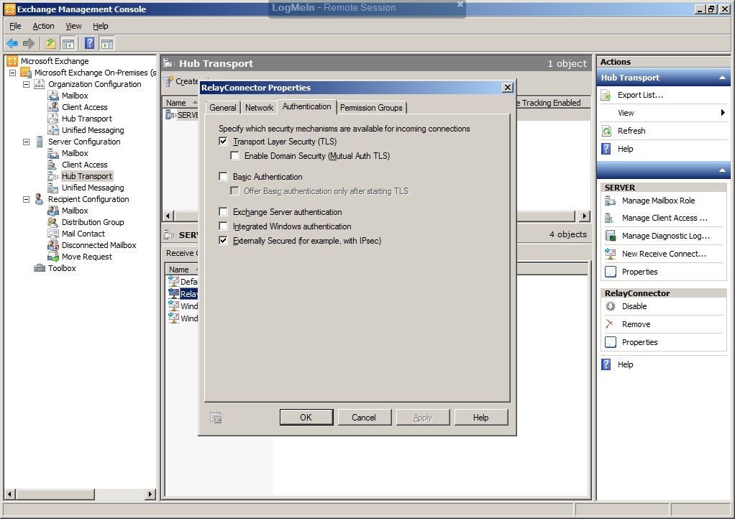The width and height of the screenshot is (735, 519).
Task: Check the Basic Authentication box
Action: pos(223,177)
